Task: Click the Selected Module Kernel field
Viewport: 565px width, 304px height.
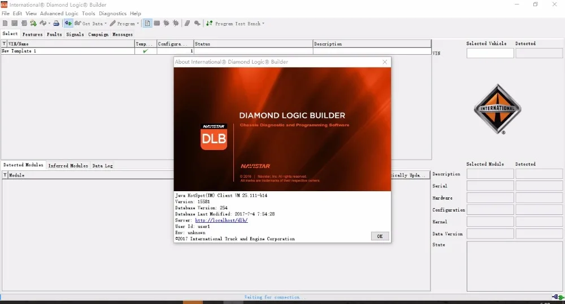Action: pyautogui.click(x=490, y=222)
